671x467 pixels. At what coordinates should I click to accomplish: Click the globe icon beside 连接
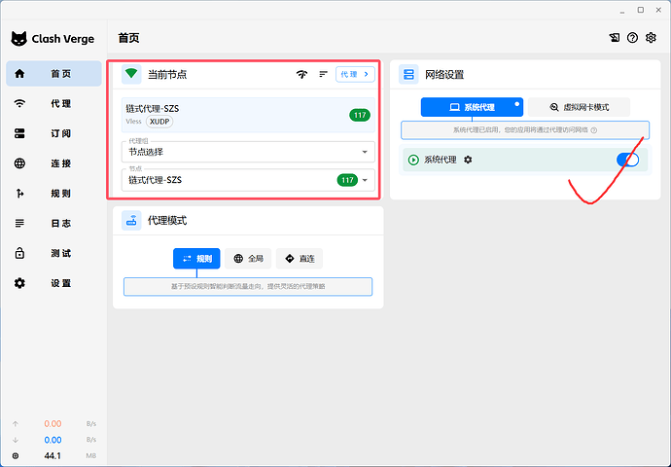pyautogui.click(x=19, y=163)
